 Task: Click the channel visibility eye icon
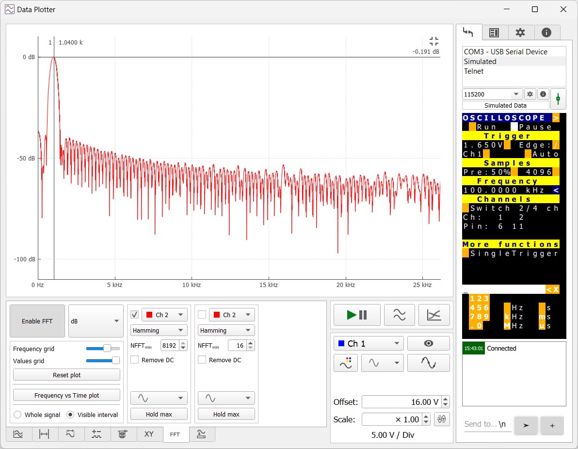click(x=428, y=343)
